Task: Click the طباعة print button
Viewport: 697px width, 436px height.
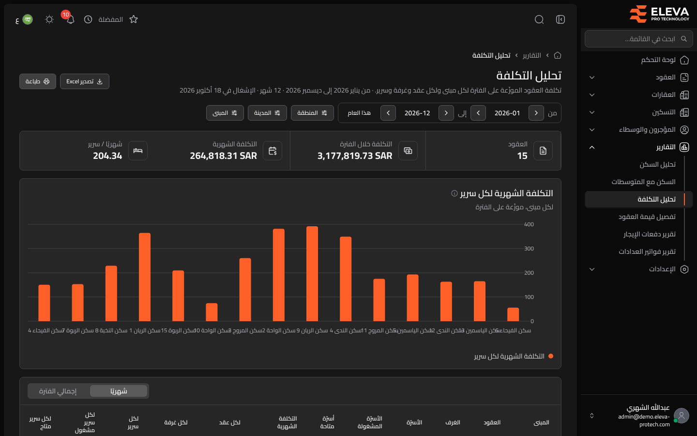Action: coord(38,81)
